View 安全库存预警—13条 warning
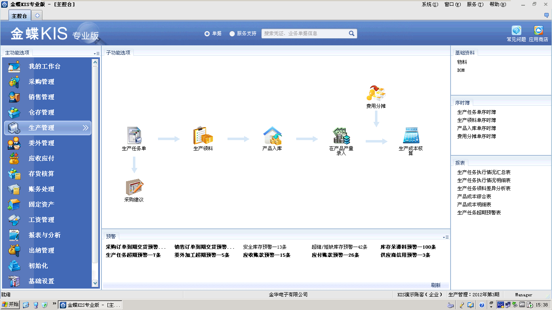The width and height of the screenshot is (552, 310). pos(265,247)
